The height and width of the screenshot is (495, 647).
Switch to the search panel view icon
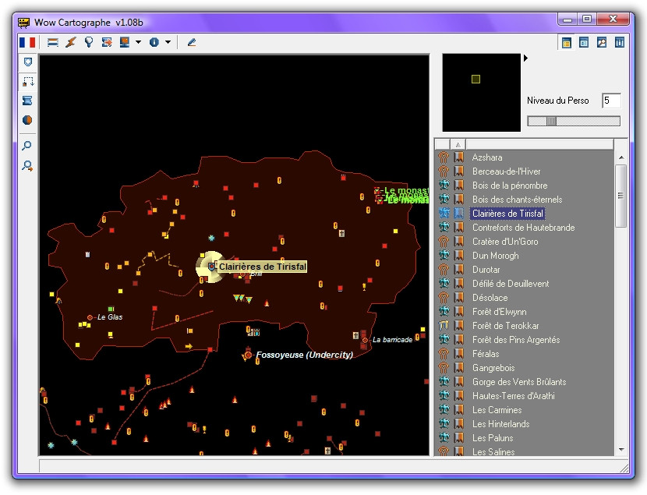(601, 42)
